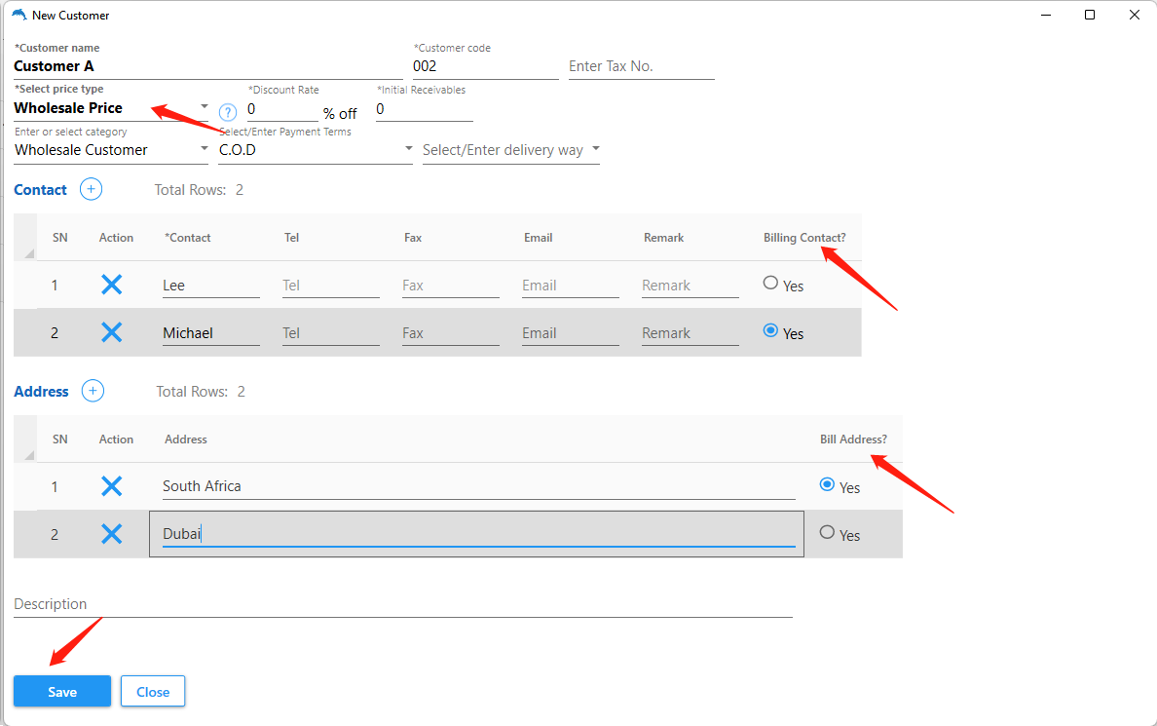Screen dimensions: 1157x726
Task: Delete contact row Michael with X icon
Action: tap(112, 332)
